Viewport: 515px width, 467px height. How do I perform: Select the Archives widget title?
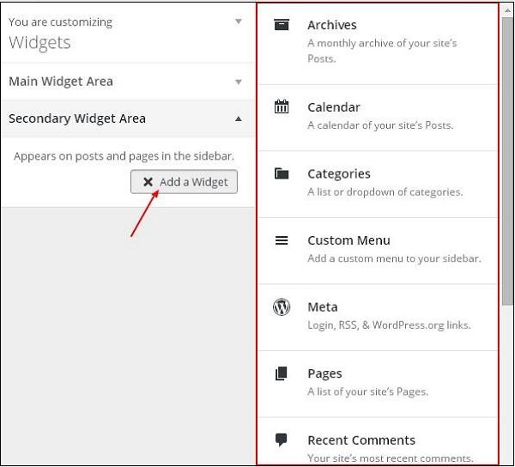point(332,26)
